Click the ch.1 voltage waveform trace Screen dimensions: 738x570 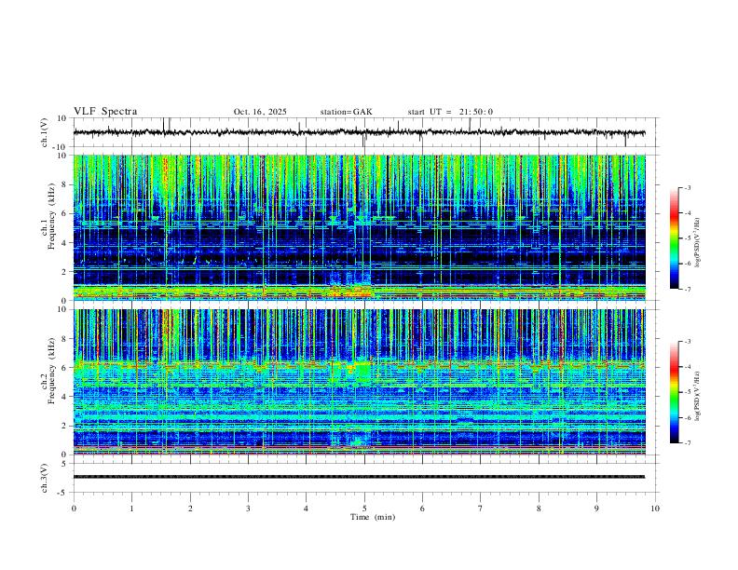click(x=359, y=132)
